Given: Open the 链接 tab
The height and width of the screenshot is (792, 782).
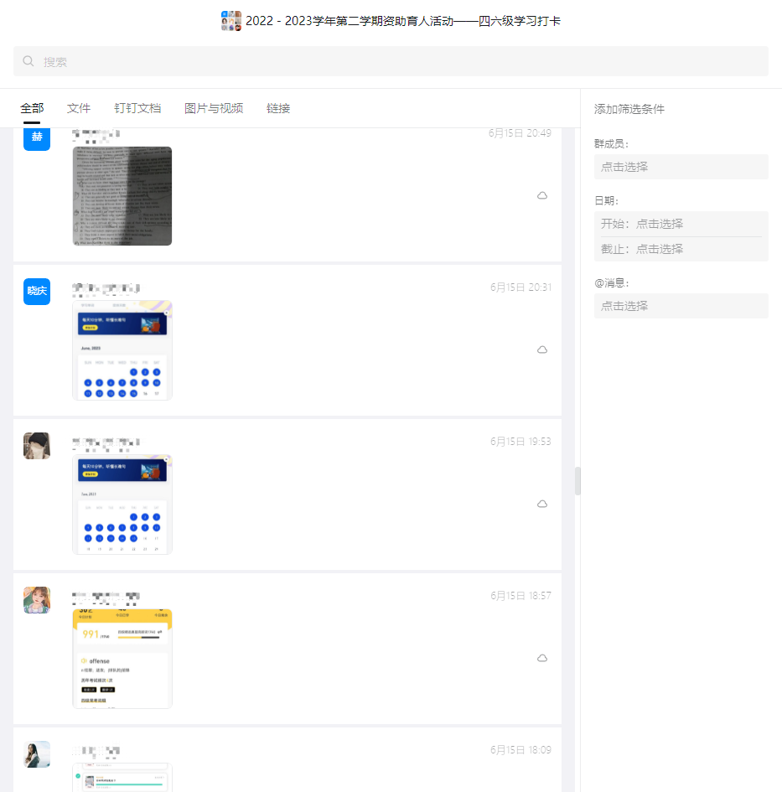Looking at the screenshot, I should coord(278,108).
